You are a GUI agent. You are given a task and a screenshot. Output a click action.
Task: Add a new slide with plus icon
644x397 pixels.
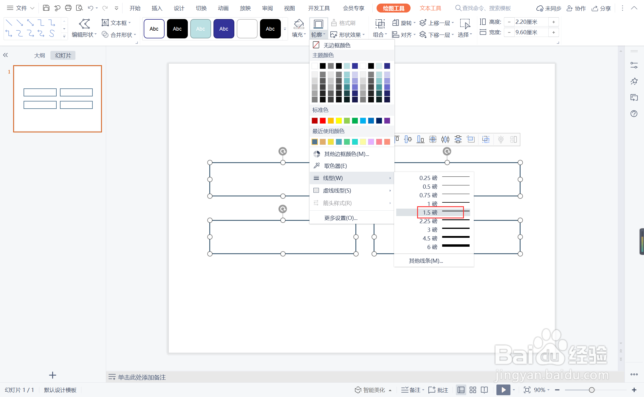52,375
